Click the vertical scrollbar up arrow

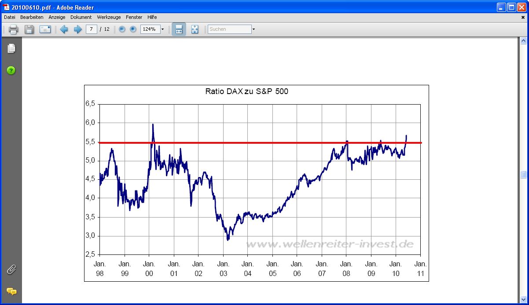[x=523, y=41]
